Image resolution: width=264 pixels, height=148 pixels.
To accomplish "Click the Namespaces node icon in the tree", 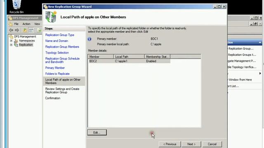I will click(16, 41).
